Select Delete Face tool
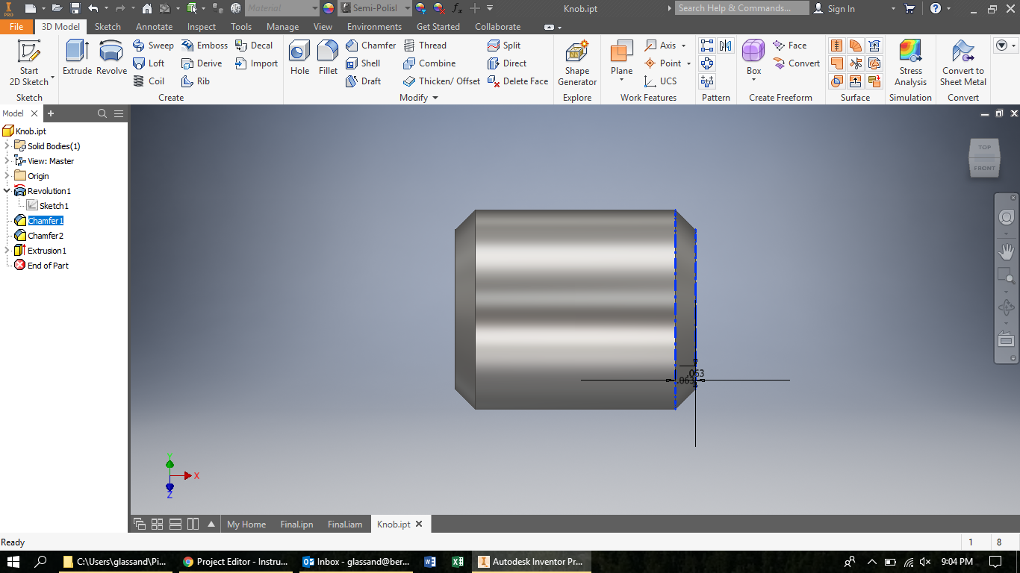Screen dimensions: 1020x573 (517, 81)
